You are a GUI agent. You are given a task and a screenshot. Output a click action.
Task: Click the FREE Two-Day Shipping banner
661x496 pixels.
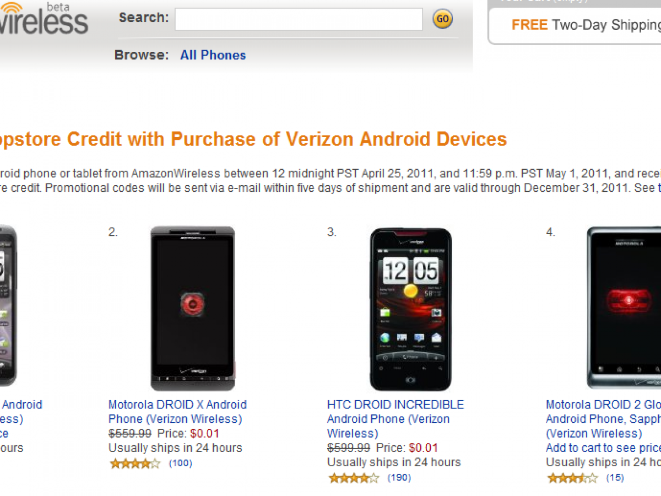[585, 25]
